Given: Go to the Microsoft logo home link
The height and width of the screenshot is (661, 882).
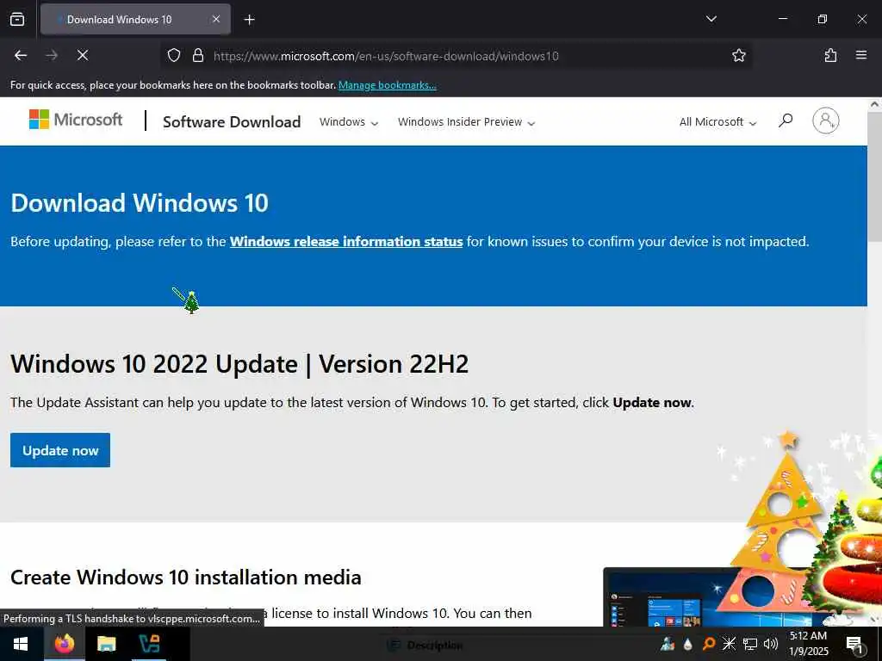Looking at the screenshot, I should point(76,119).
